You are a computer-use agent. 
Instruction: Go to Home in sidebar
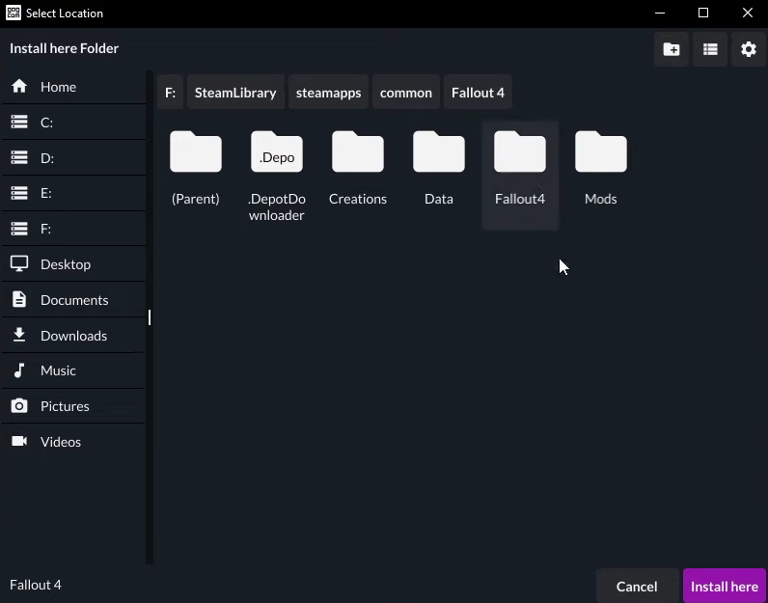[x=58, y=87]
